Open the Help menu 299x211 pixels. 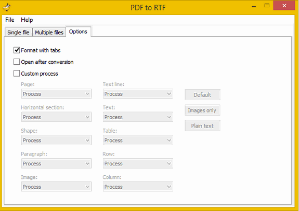pyautogui.click(x=27, y=20)
